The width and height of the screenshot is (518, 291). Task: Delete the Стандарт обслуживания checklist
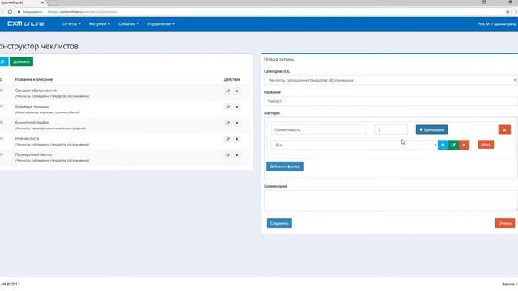[x=237, y=91]
